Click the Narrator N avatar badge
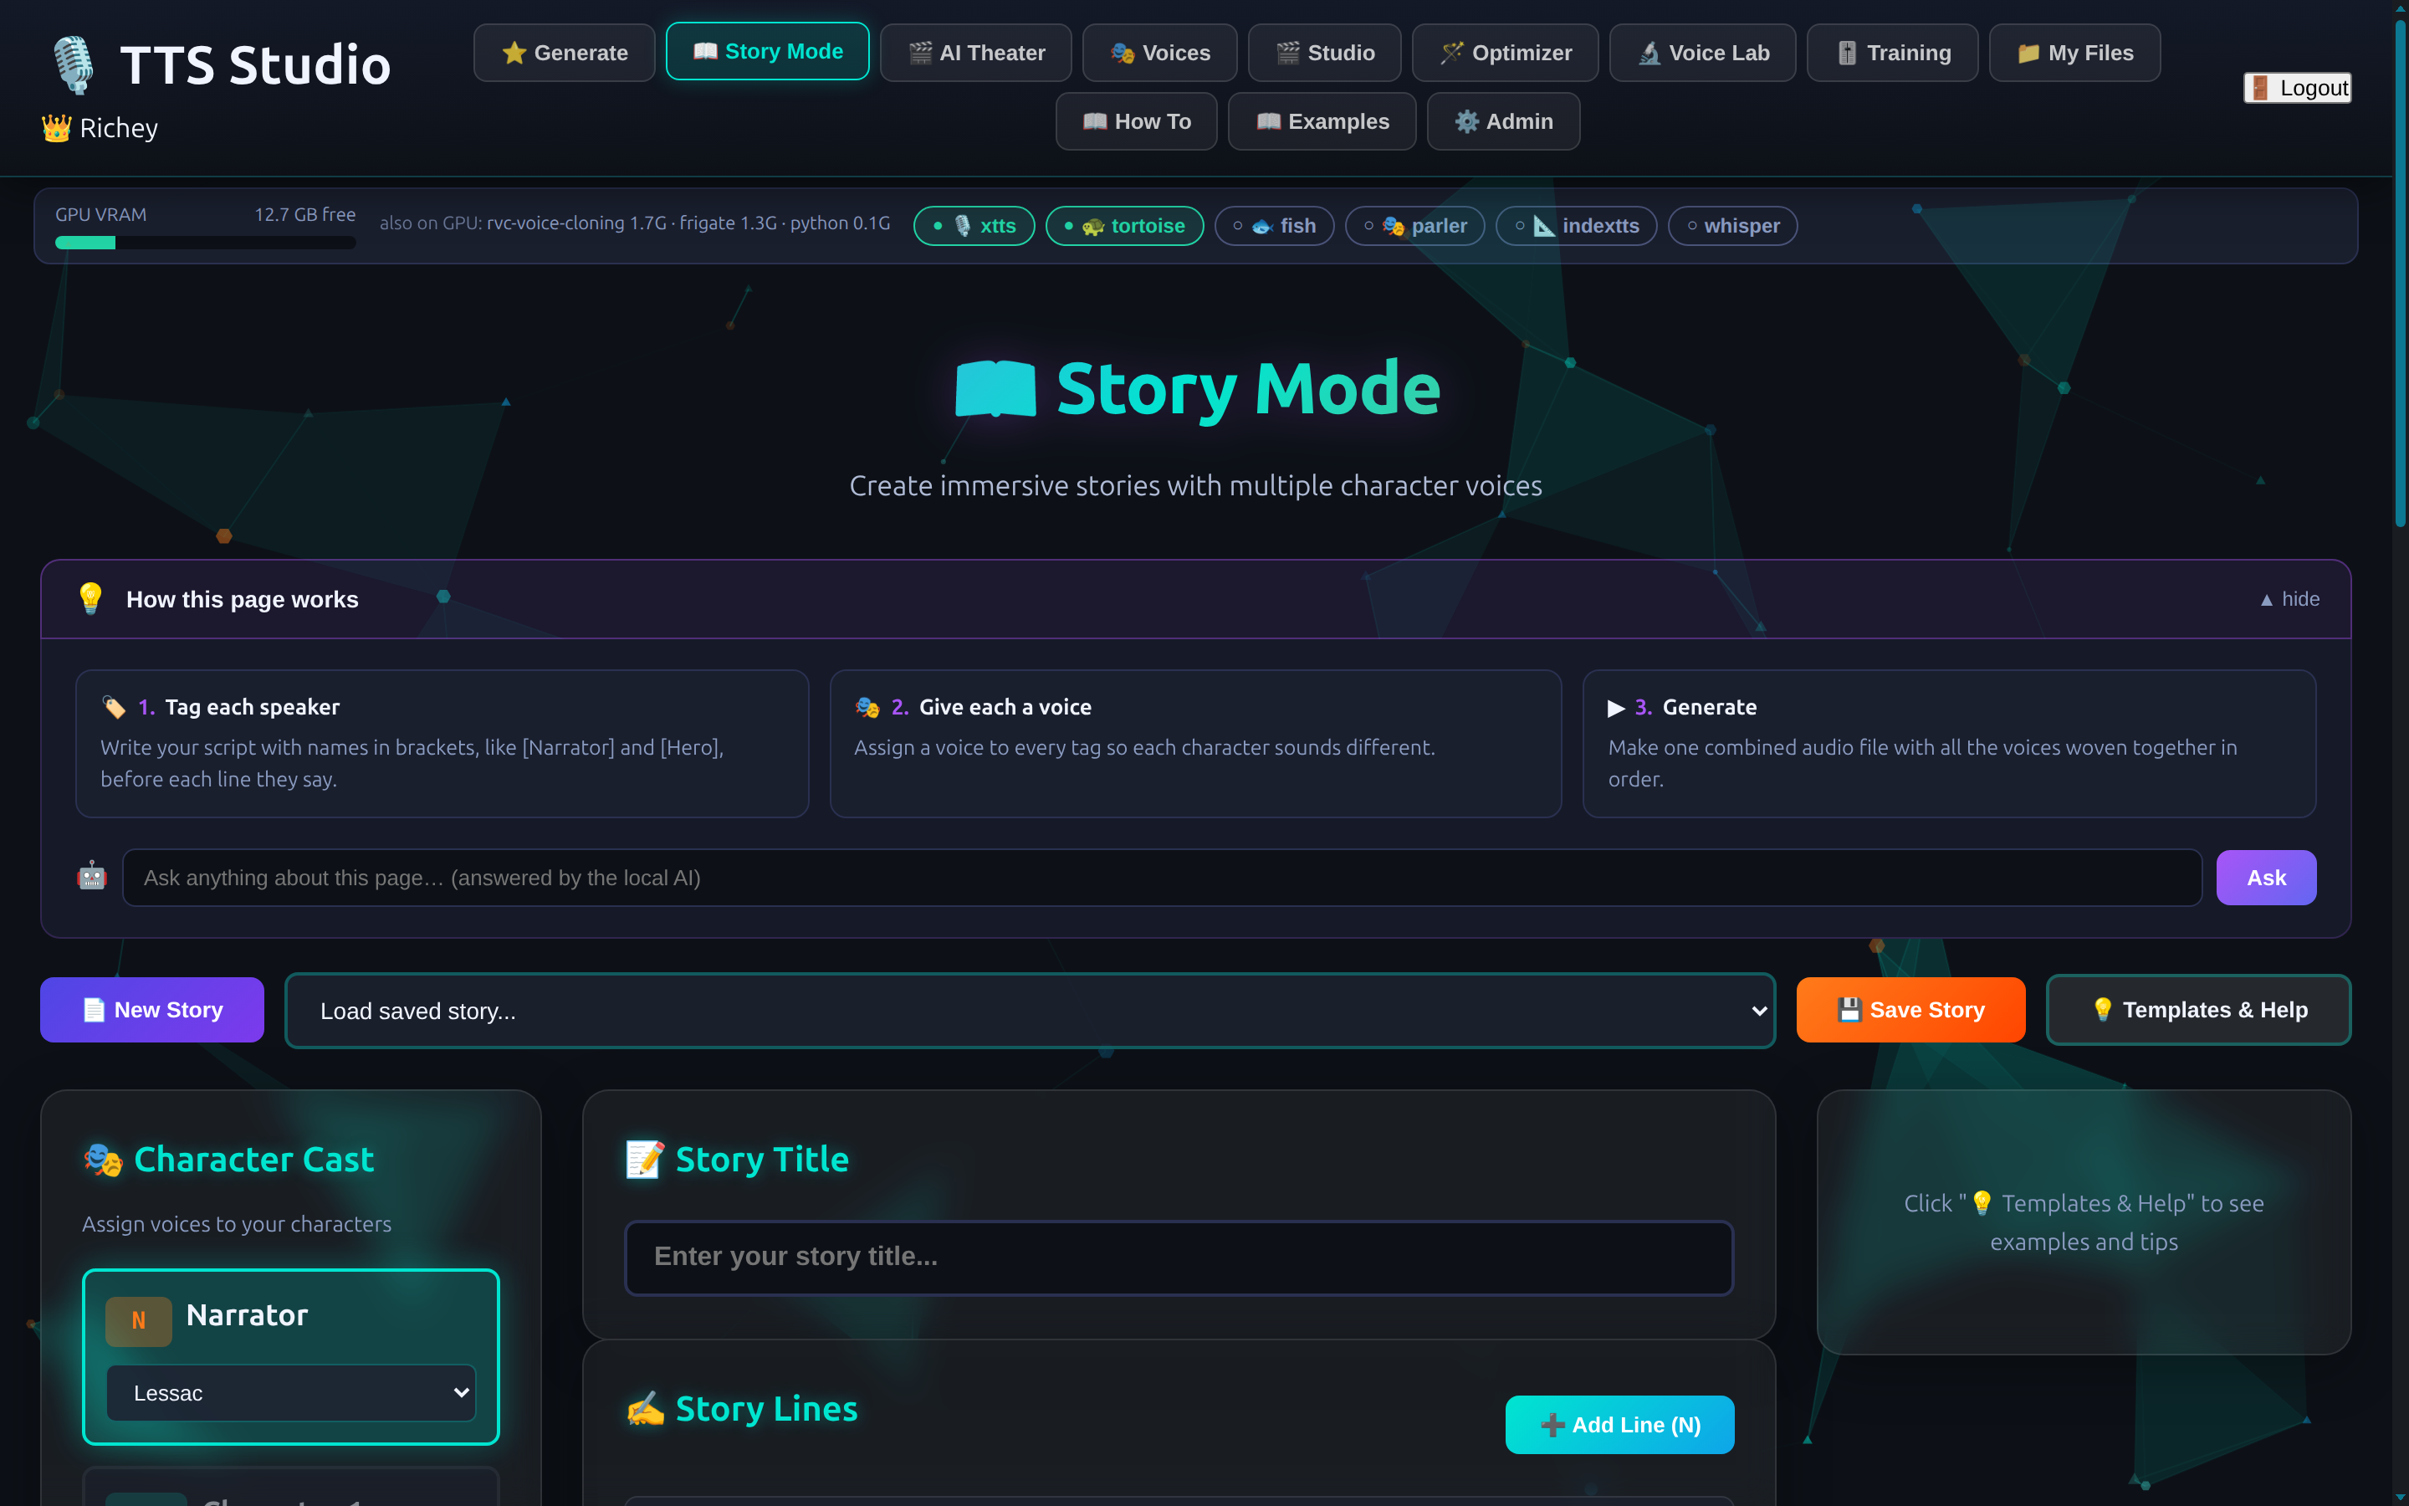Viewport: 2409px width, 1506px height. [138, 1321]
